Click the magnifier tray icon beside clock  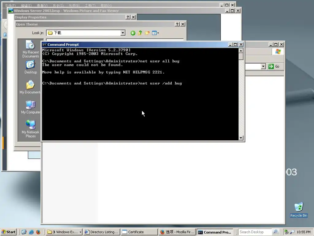[x=292, y=232]
